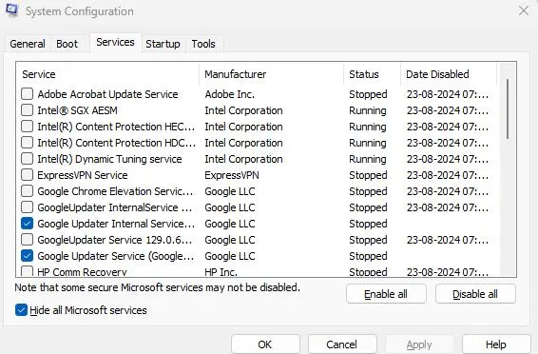Click the ExpressVPN manufacturer cell
The image size is (538, 354).
232,175
